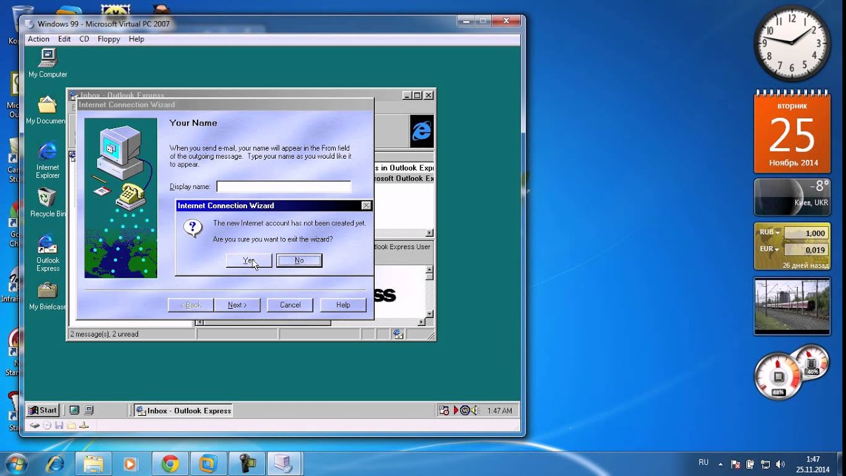Screen dimensions: 846x476
Task: Open My Documents desktop icon
Action: coord(46,110)
